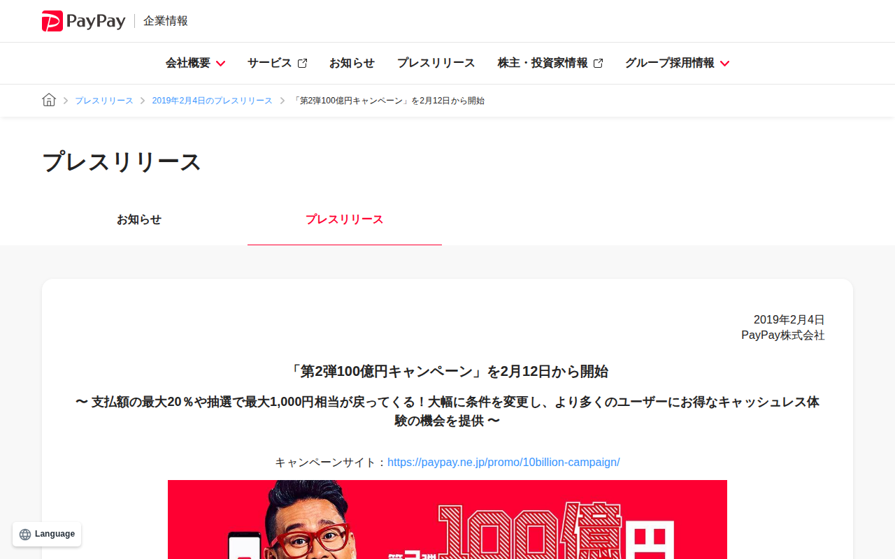Click the プレスリリース page heading

point(122,162)
